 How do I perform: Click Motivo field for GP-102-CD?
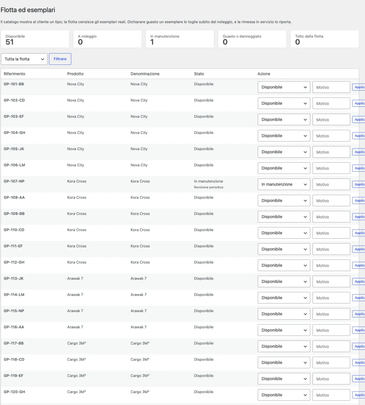click(x=331, y=103)
